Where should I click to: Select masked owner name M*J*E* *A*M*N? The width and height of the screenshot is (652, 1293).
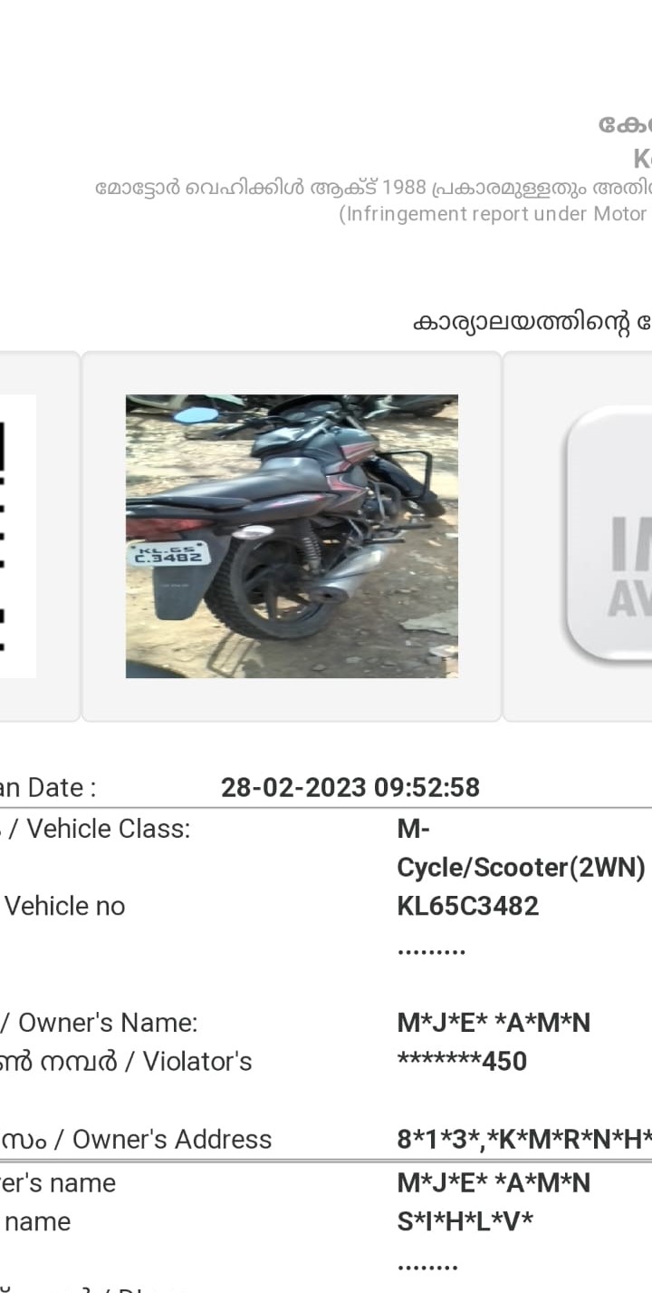(x=494, y=1023)
